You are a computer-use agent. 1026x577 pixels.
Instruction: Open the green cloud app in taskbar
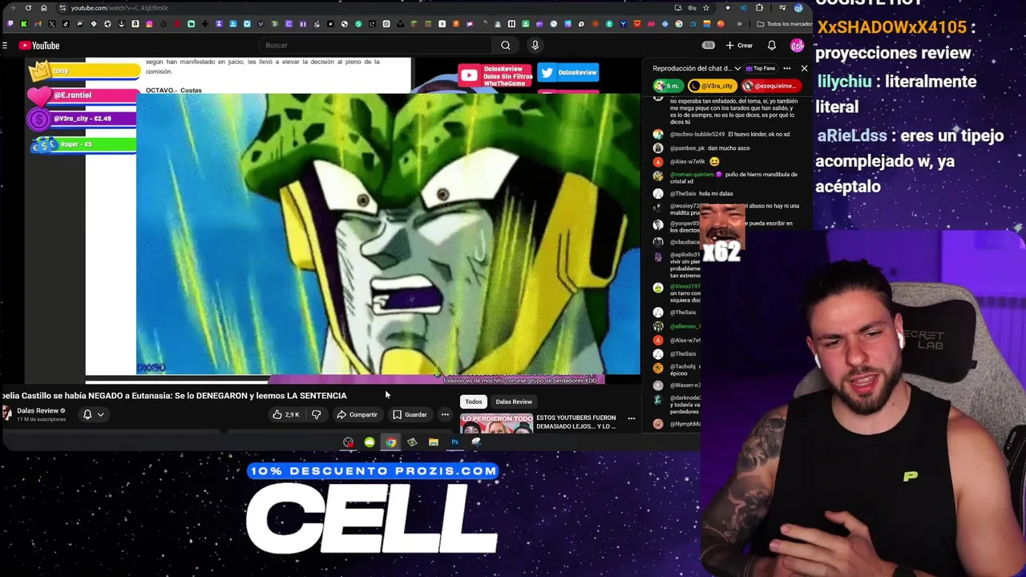(369, 442)
